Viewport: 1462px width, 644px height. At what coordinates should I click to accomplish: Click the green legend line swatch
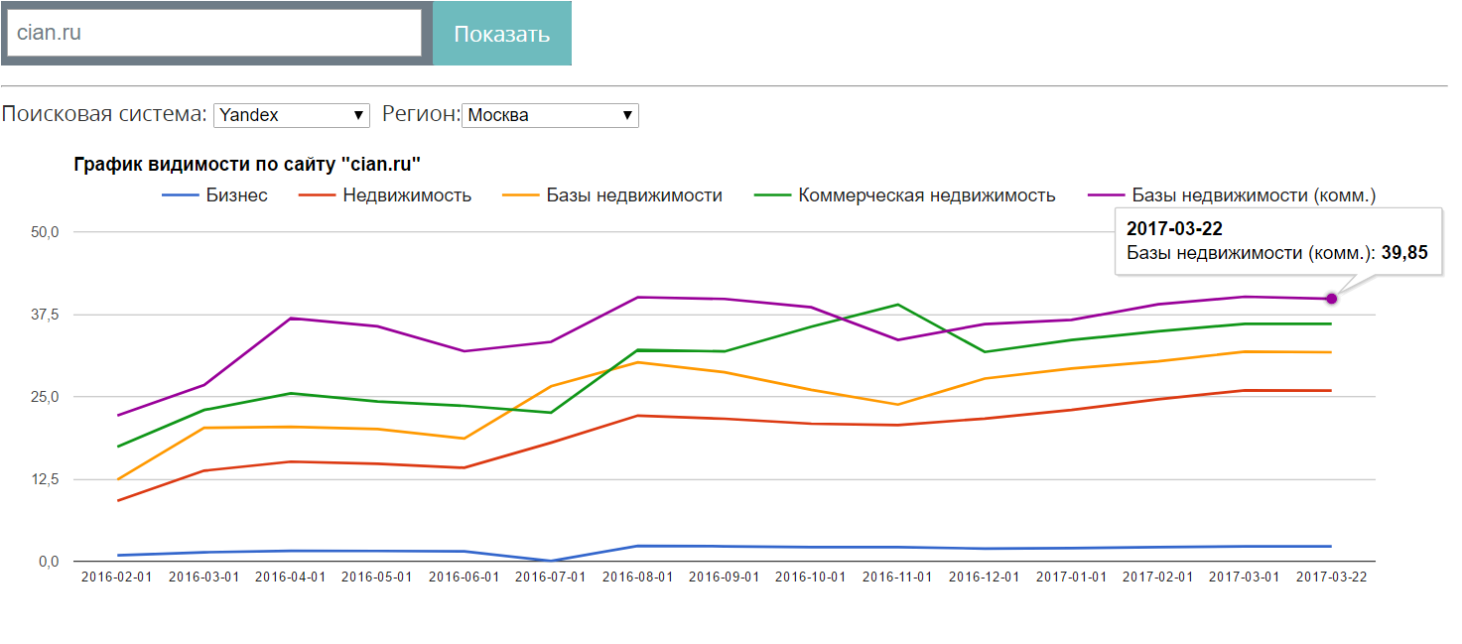click(772, 195)
